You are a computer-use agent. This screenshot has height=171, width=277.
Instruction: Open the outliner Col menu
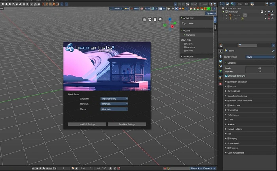click(x=247, y=4)
